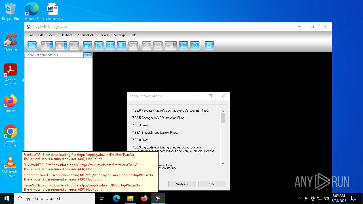Open the Edit menu
The width and height of the screenshot is (363, 204).
pos(41,35)
